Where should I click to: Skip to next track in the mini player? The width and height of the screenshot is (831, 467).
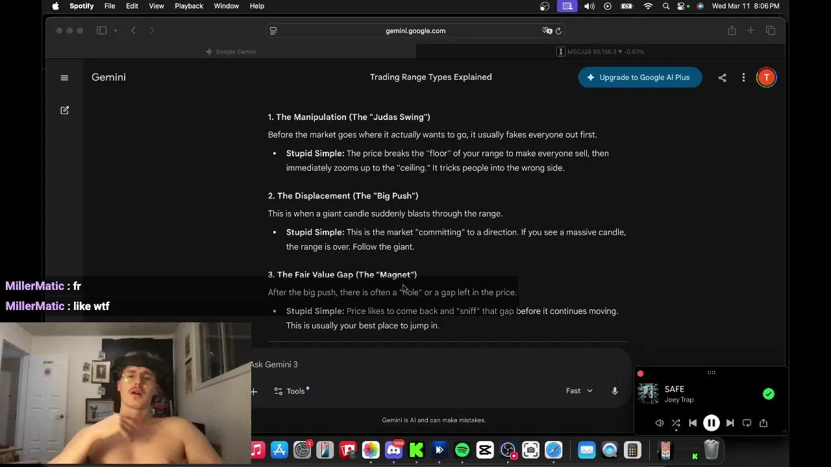pos(730,423)
